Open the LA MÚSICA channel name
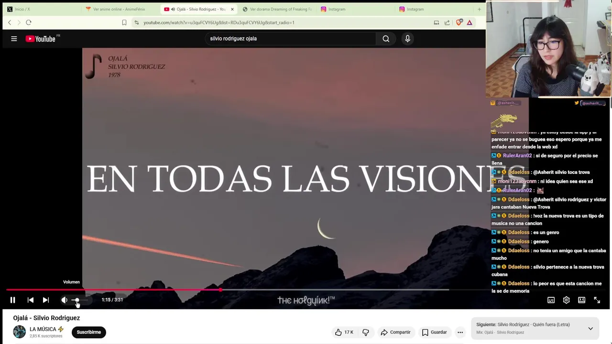 tap(43, 329)
